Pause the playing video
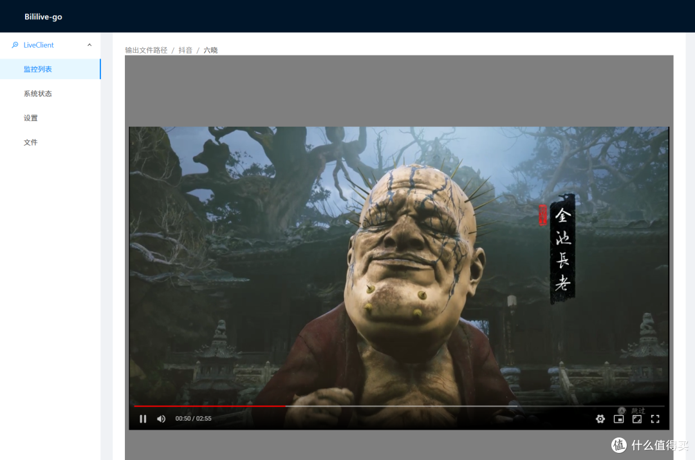 point(143,419)
